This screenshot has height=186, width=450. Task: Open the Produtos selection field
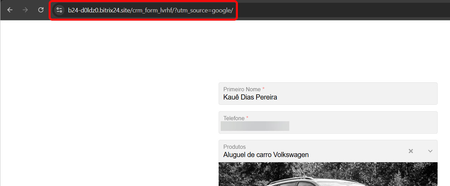pyautogui.click(x=310, y=151)
